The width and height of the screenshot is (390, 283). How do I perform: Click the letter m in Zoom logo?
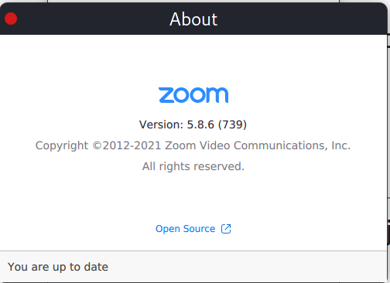217,95
